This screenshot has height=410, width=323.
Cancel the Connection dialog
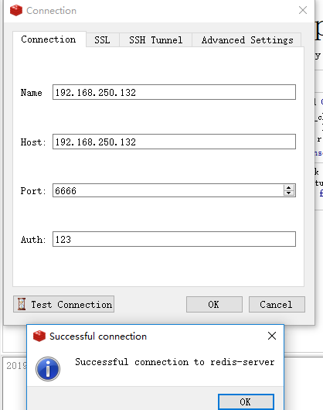277,304
